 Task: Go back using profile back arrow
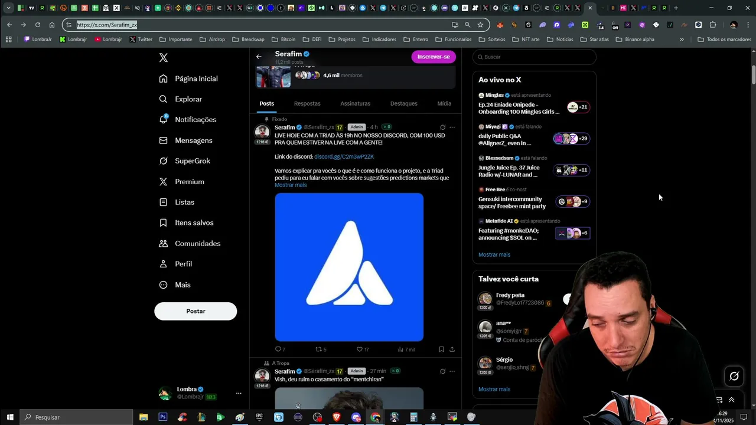pyautogui.click(x=259, y=57)
